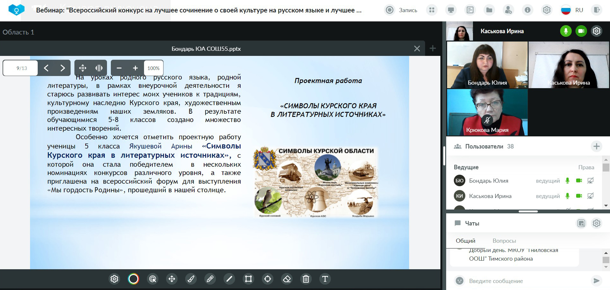Click the exit webinar icon
This screenshot has width=610, height=290.
tap(597, 10)
